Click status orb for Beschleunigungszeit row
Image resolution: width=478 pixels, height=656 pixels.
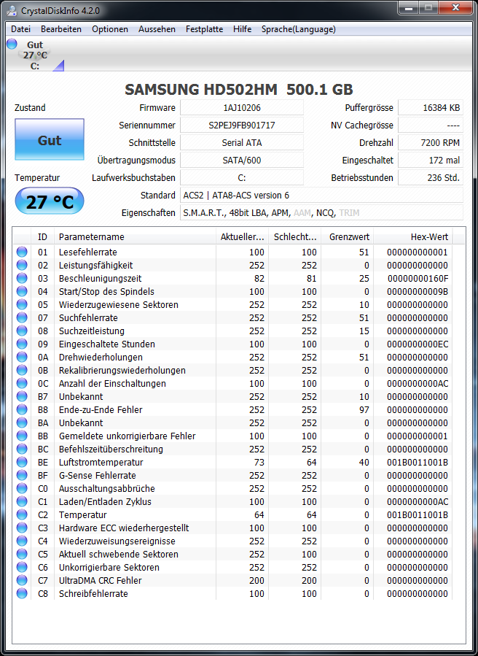click(x=22, y=278)
